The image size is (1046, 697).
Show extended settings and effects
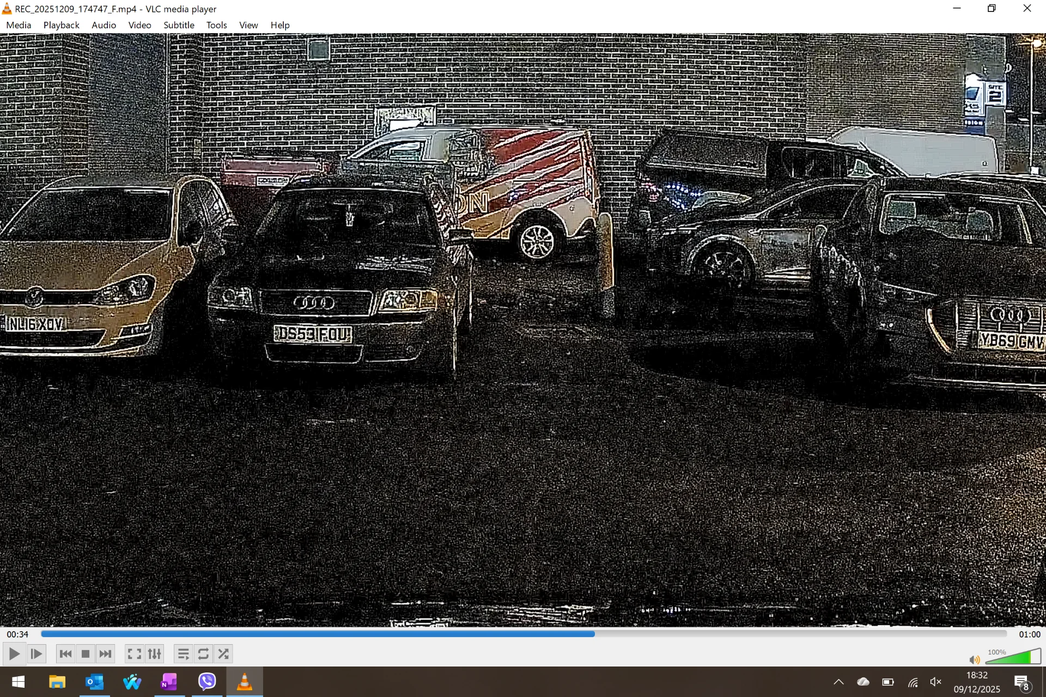(x=154, y=654)
